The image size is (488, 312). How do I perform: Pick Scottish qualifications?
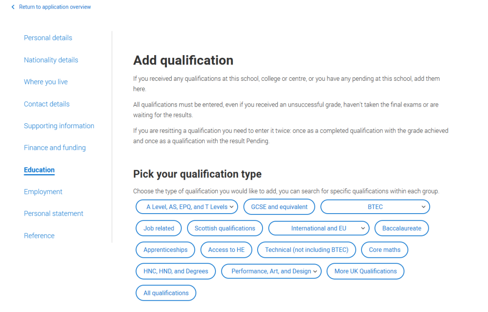tap(225, 228)
